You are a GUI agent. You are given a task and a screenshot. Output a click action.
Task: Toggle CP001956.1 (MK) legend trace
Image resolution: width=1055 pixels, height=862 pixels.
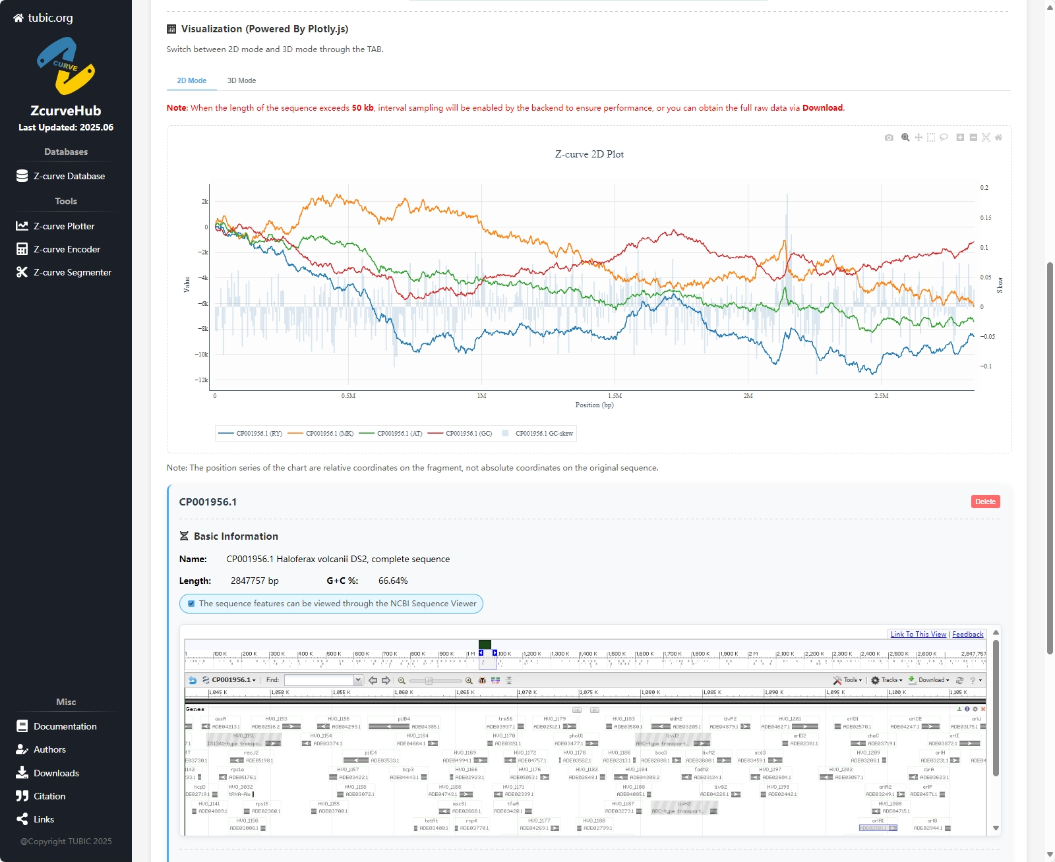(321, 434)
